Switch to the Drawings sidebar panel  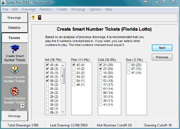pyautogui.click(x=15, y=18)
